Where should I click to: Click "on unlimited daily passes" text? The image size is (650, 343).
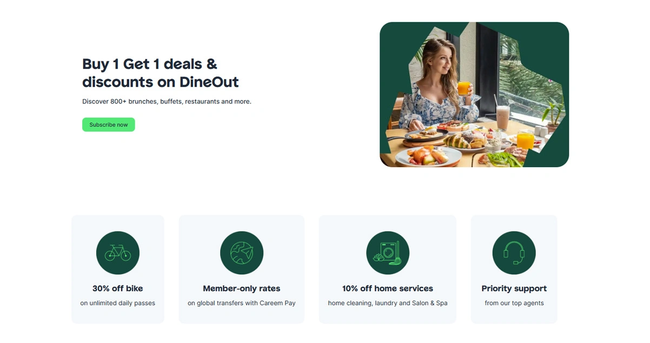[x=118, y=303]
